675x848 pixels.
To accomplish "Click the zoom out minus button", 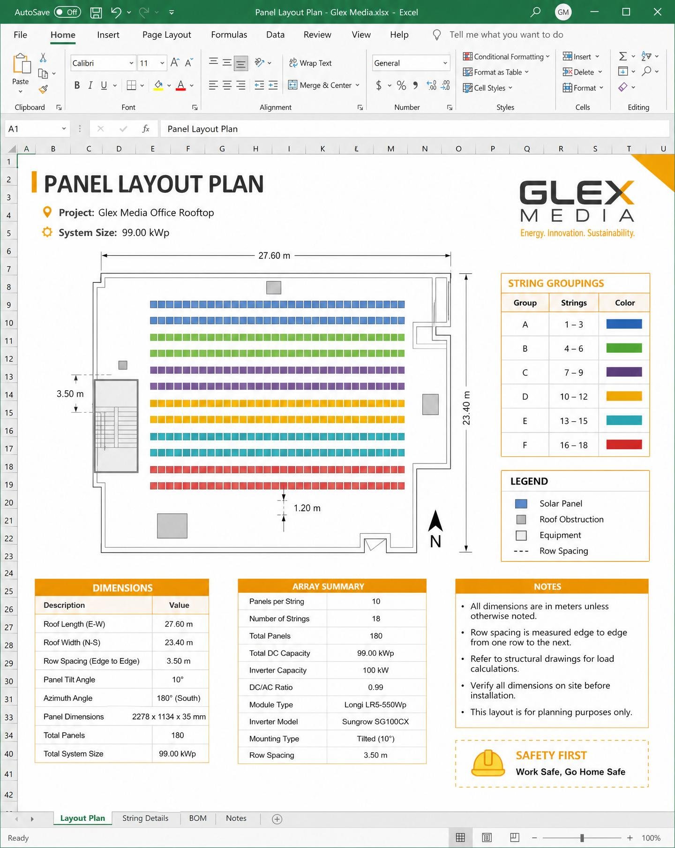I will [534, 838].
